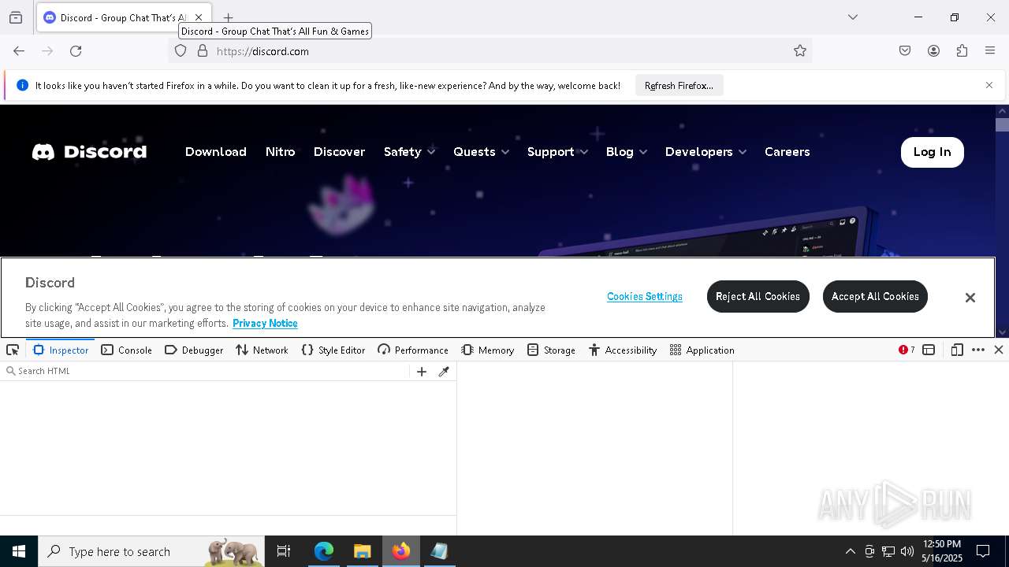
Task: Open the Firefox application menu
Action: point(990,51)
